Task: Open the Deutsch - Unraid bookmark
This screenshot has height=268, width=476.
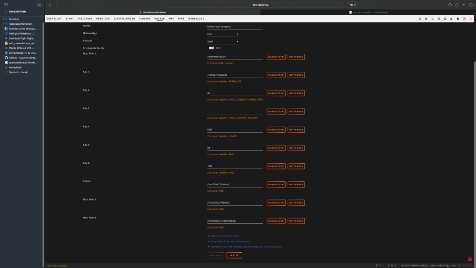Action: (16, 72)
